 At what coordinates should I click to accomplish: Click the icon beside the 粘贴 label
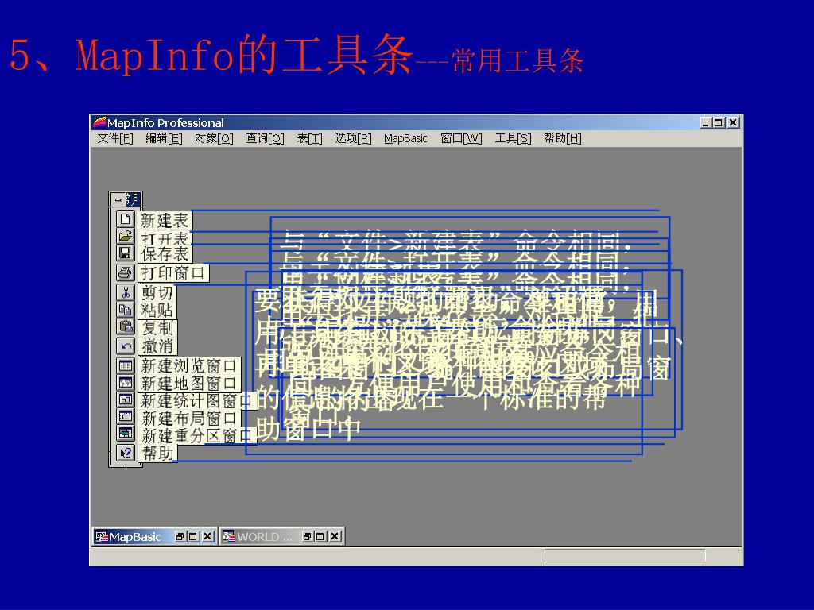tap(125, 310)
